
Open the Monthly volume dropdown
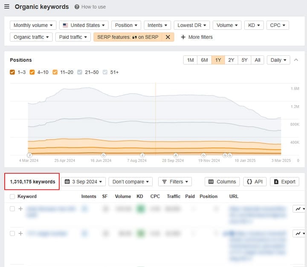[x=33, y=25]
